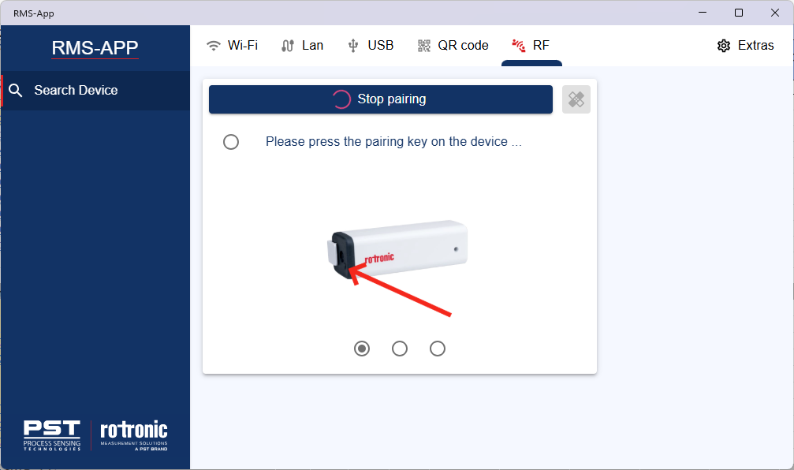
Task: Select the third image radio button
Action: (438, 349)
